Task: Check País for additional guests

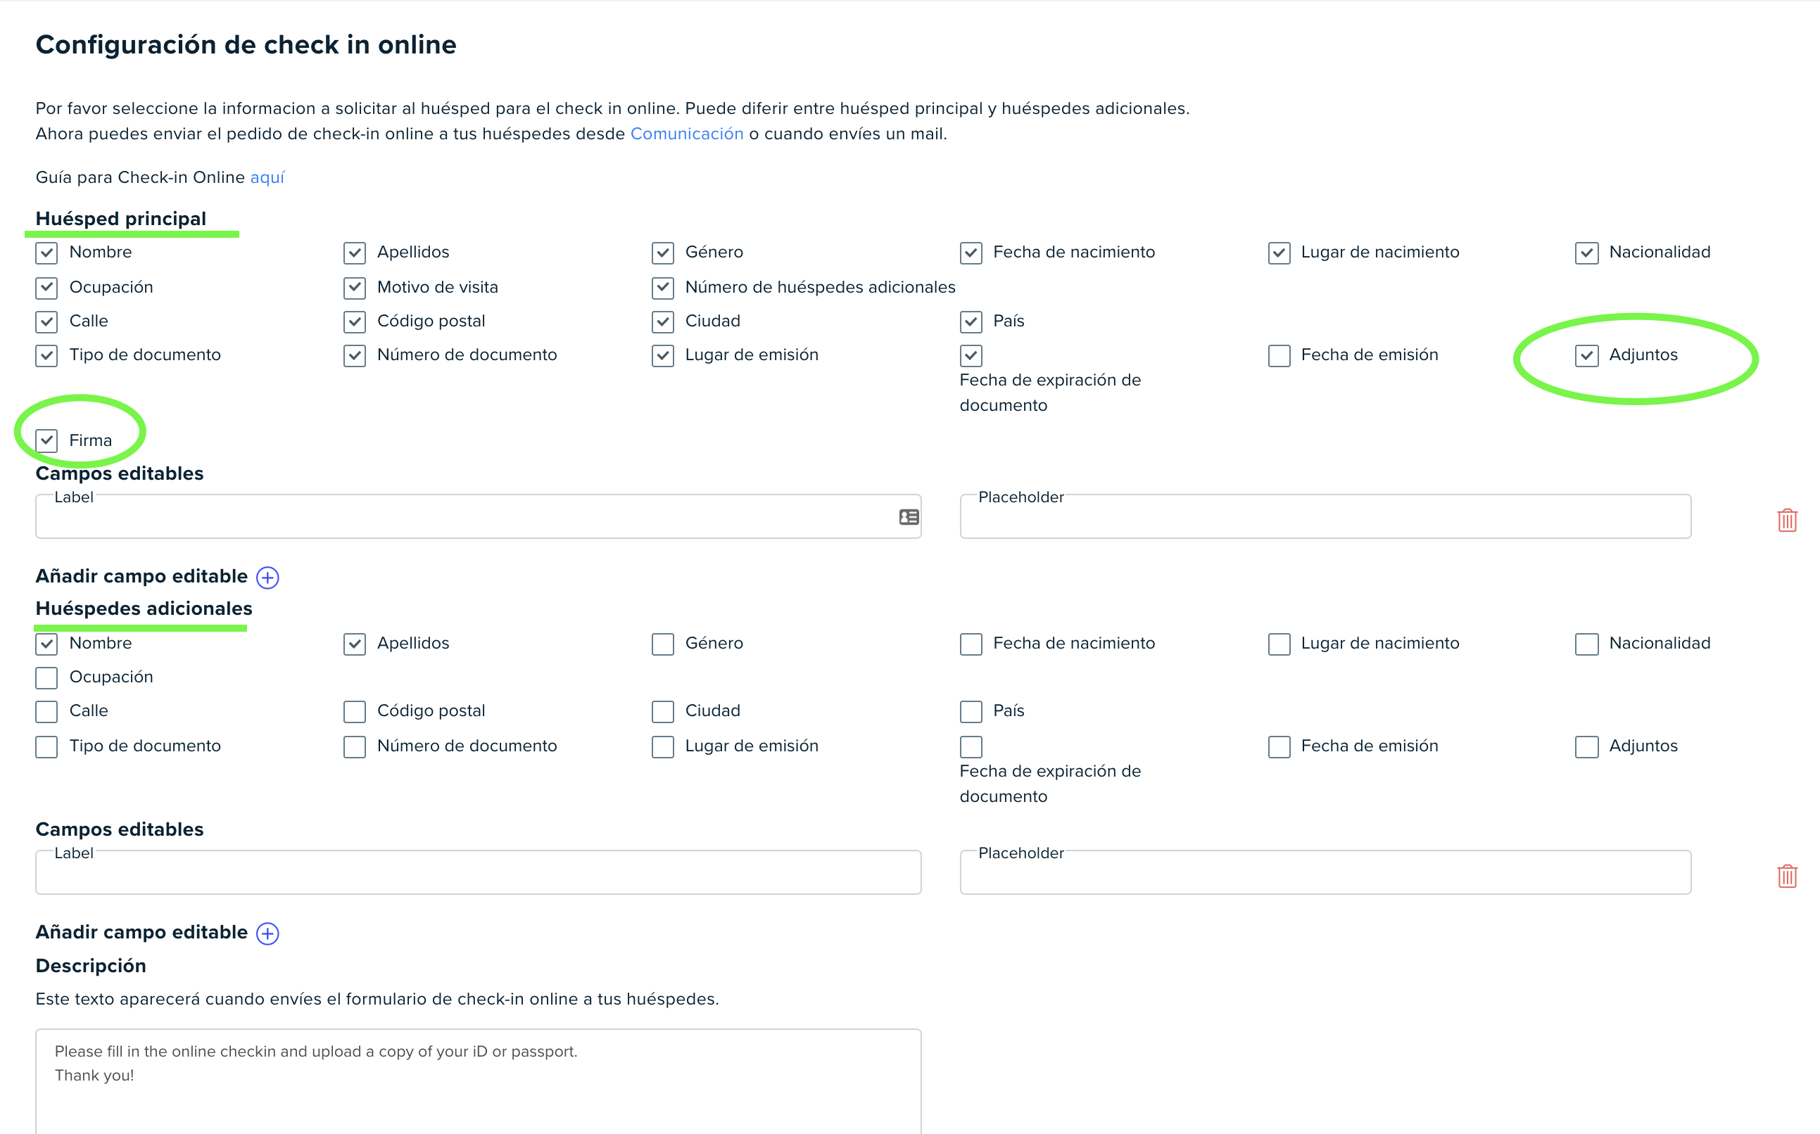Action: click(x=971, y=712)
